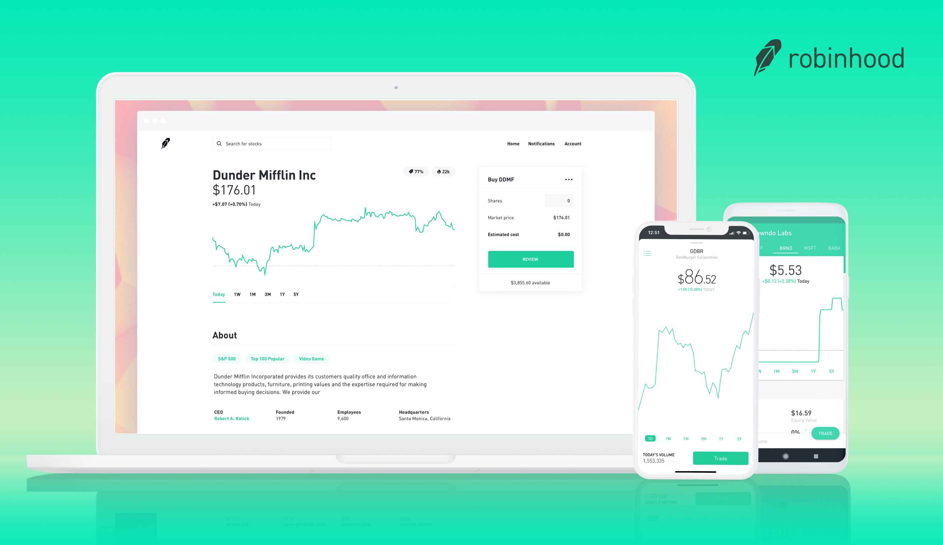Screen dimensions: 943x545
Task: Select the Today time range tab
Action: pos(219,294)
